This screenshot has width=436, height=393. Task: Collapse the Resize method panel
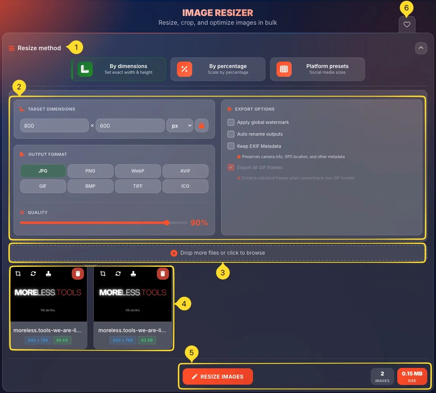(421, 48)
